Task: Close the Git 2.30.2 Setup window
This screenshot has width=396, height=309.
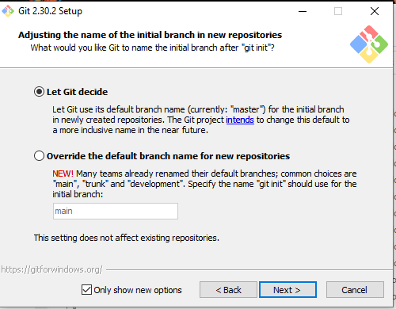Action: 375,11
